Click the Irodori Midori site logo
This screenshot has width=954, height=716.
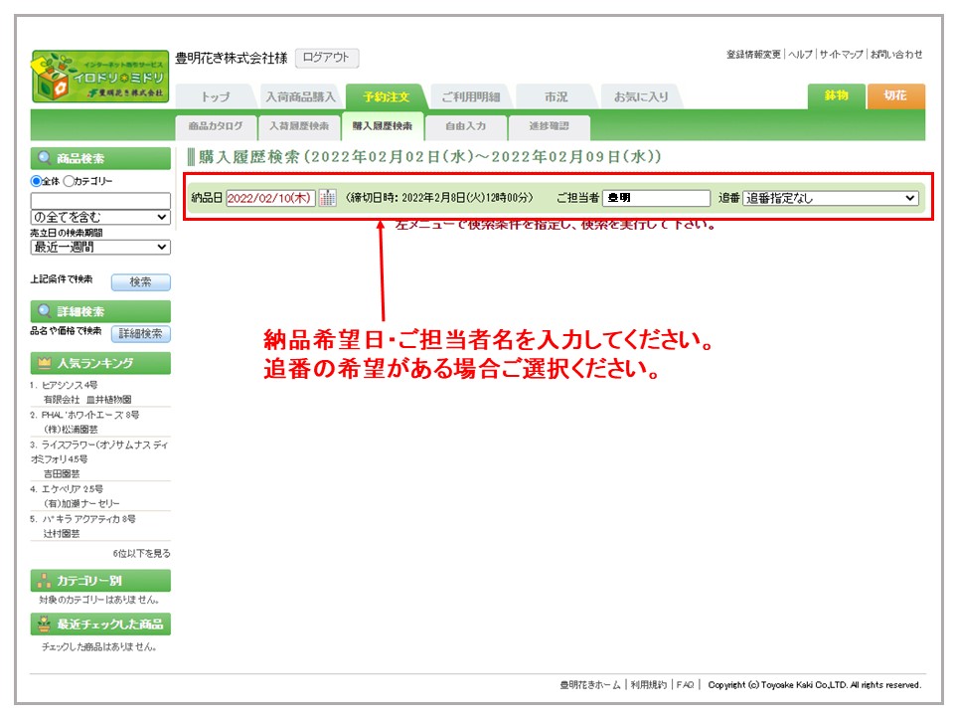pos(99,77)
